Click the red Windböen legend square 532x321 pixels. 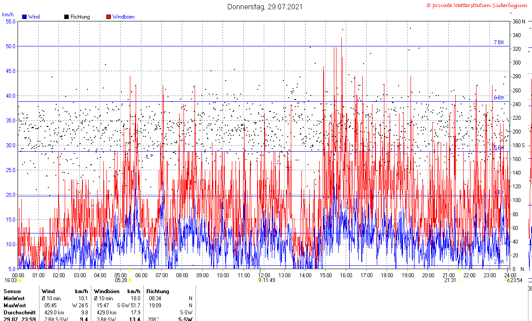(x=109, y=17)
